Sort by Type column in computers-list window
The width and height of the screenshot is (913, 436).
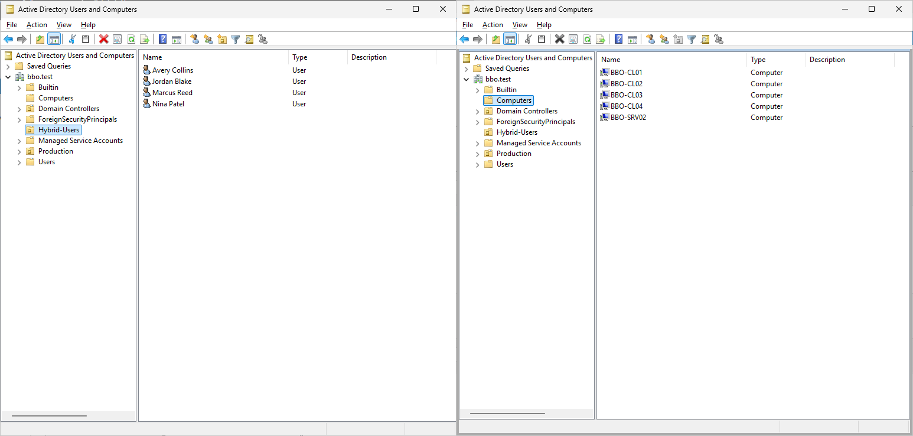[776, 60]
